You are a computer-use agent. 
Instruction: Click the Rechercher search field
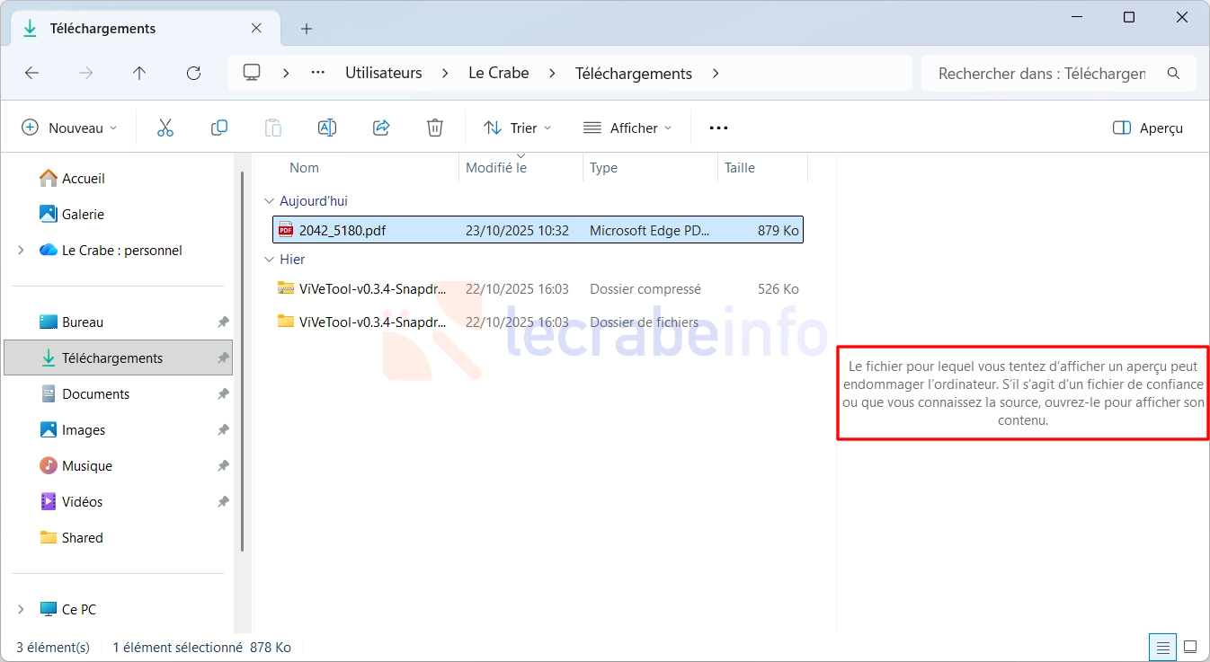1043,74
